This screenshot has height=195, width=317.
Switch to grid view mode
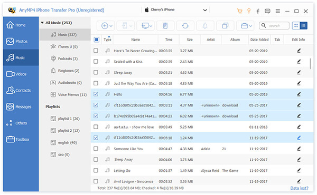pos(296,26)
